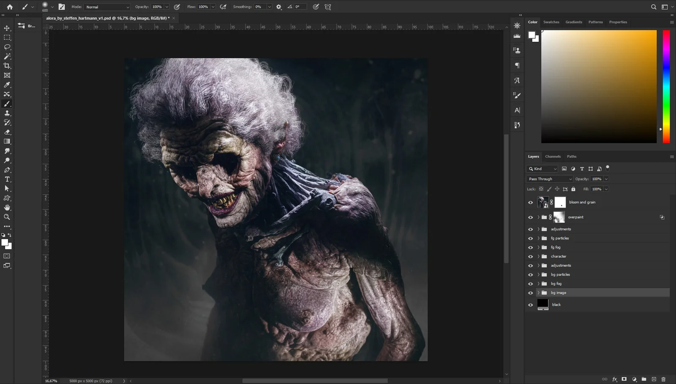Image resolution: width=676 pixels, height=384 pixels.
Task: Select the Move tool
Action: [x=7, y=28]
